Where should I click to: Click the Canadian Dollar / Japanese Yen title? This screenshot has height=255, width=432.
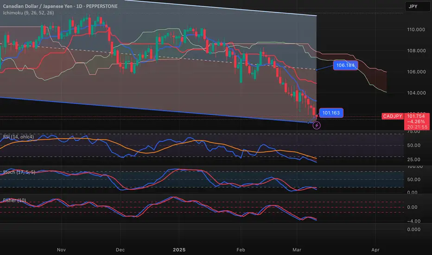(x=38, y=6)
